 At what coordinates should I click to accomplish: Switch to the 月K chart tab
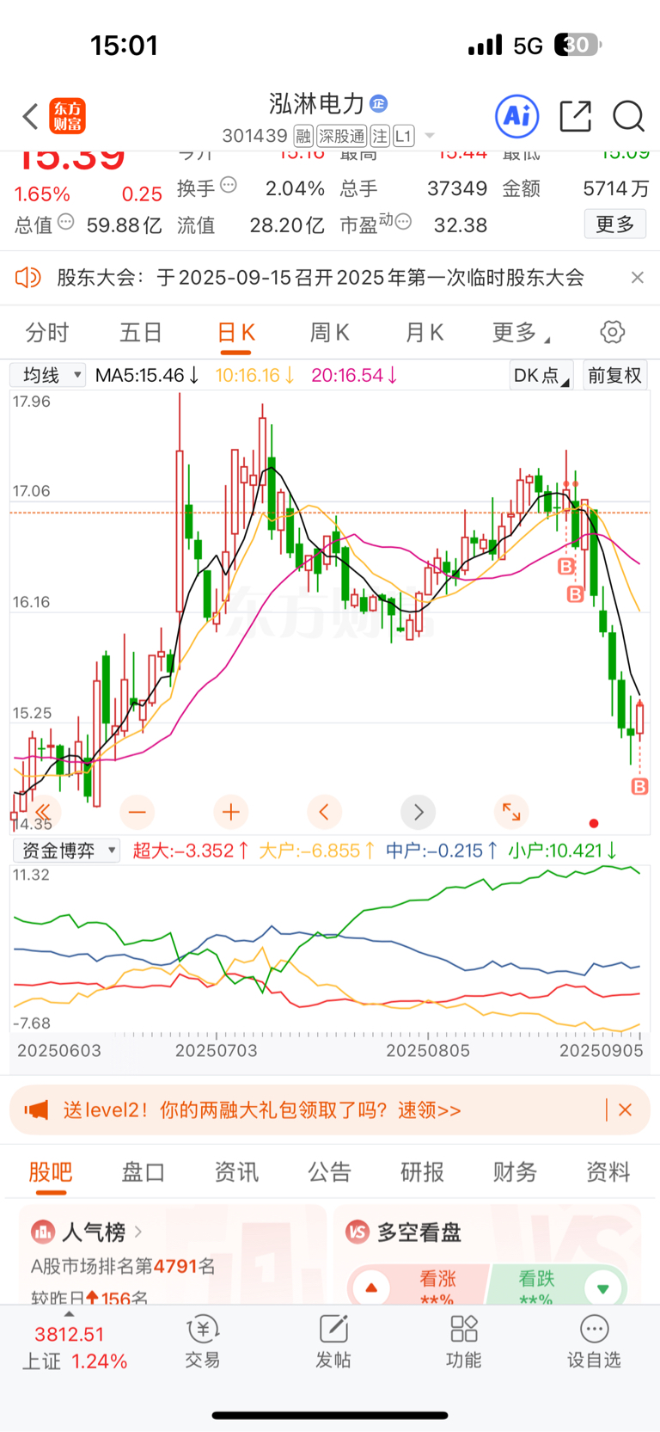click(x=425, y=333)
